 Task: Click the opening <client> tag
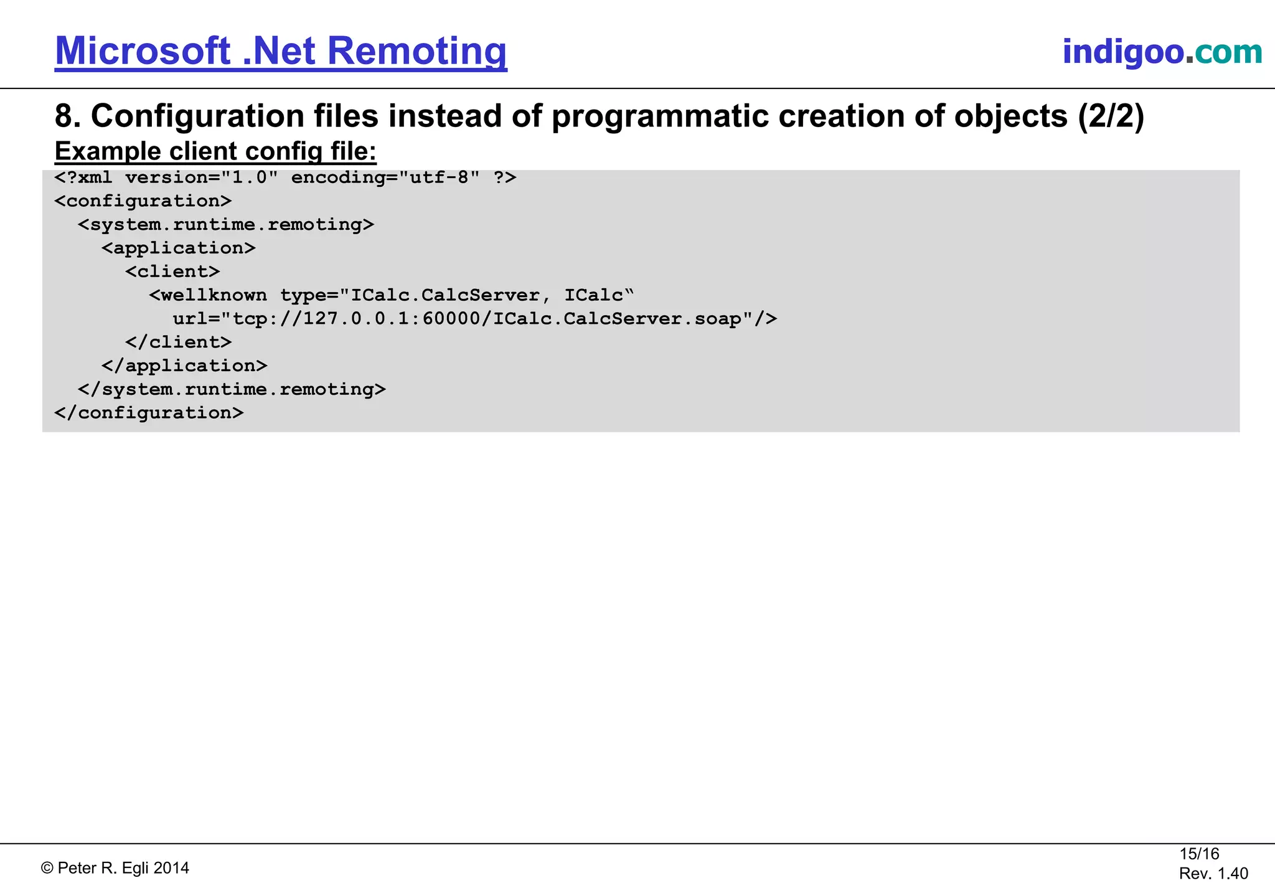172,272
